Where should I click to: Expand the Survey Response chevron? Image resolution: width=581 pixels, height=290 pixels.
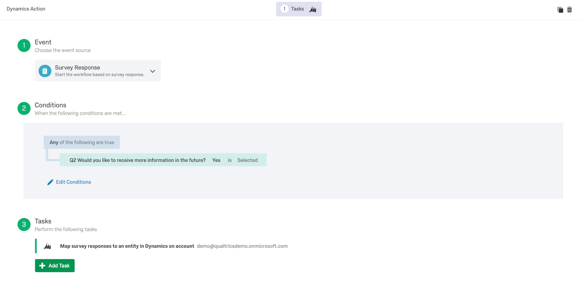(153, 71)
